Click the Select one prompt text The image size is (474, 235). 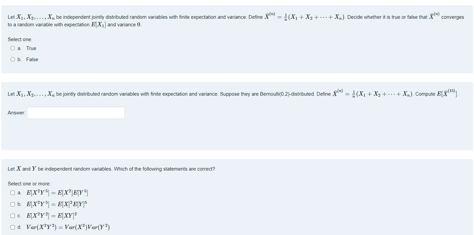(x=20, y=39)
